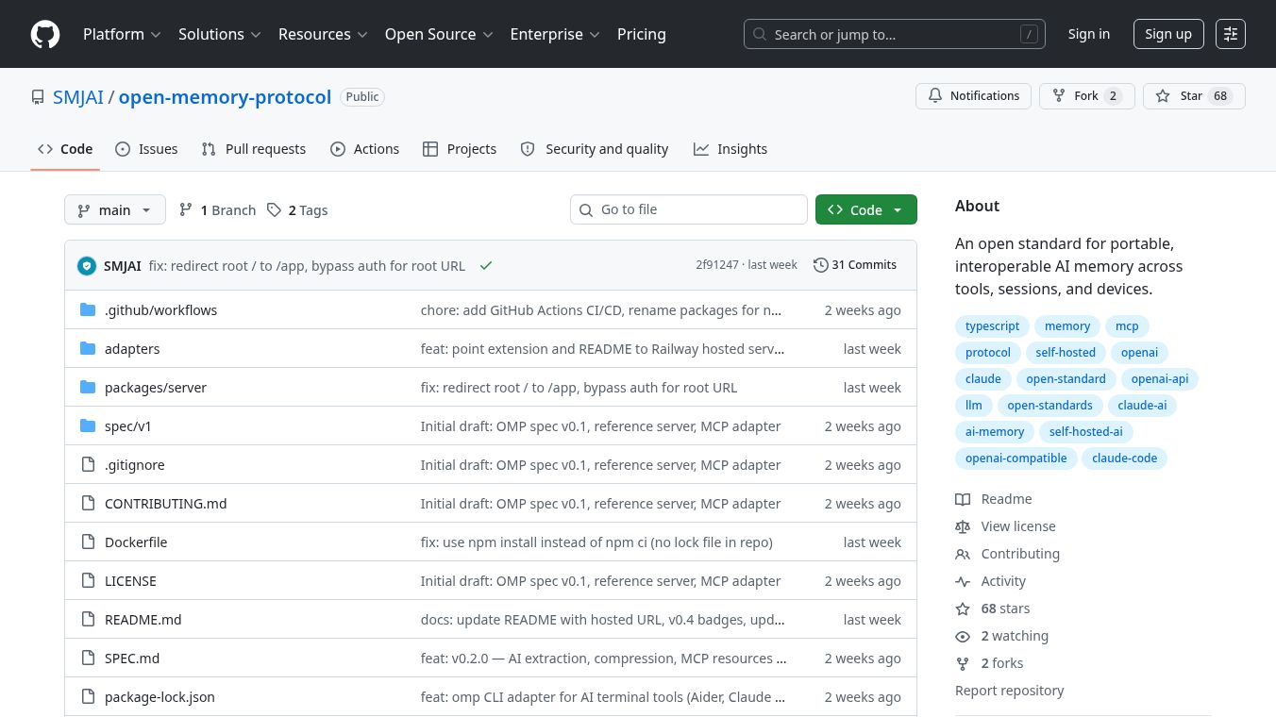This screenshot has height=717, width=1276.
Task: Expand the Platform menu in header
Action: 122,34
